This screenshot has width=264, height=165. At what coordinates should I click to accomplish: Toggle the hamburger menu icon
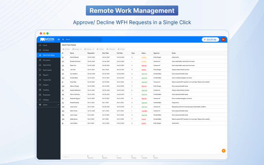point(59,40)
